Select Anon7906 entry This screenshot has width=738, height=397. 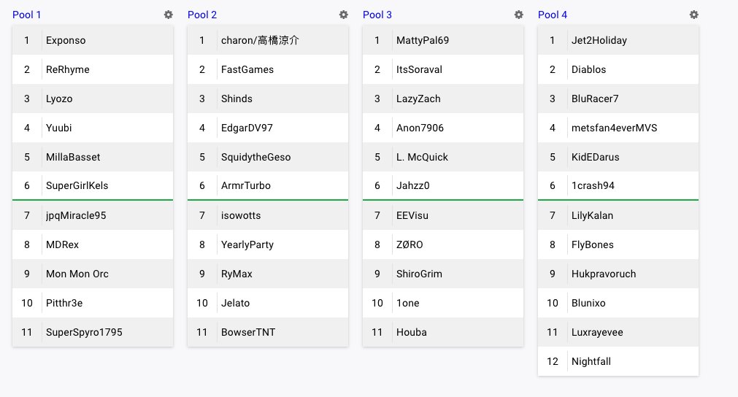[x=443, y=128]
